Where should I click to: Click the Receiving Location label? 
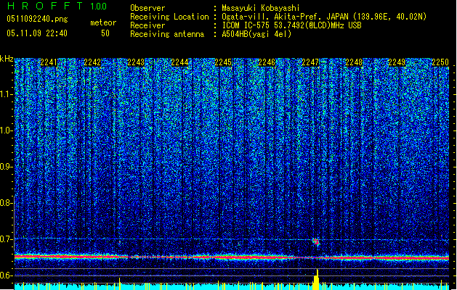point(169,17)
